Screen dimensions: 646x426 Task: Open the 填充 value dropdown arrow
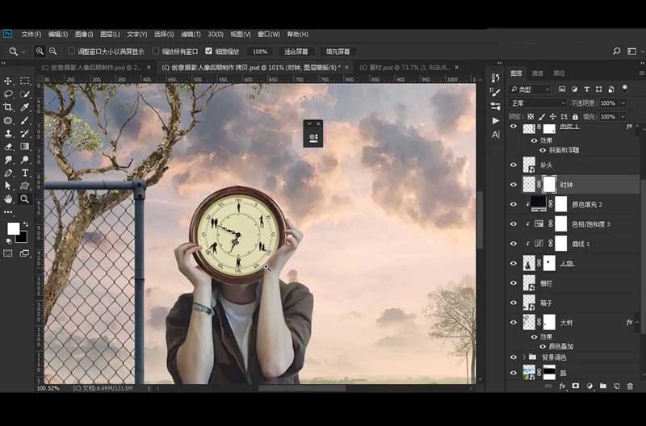(623, 117)
